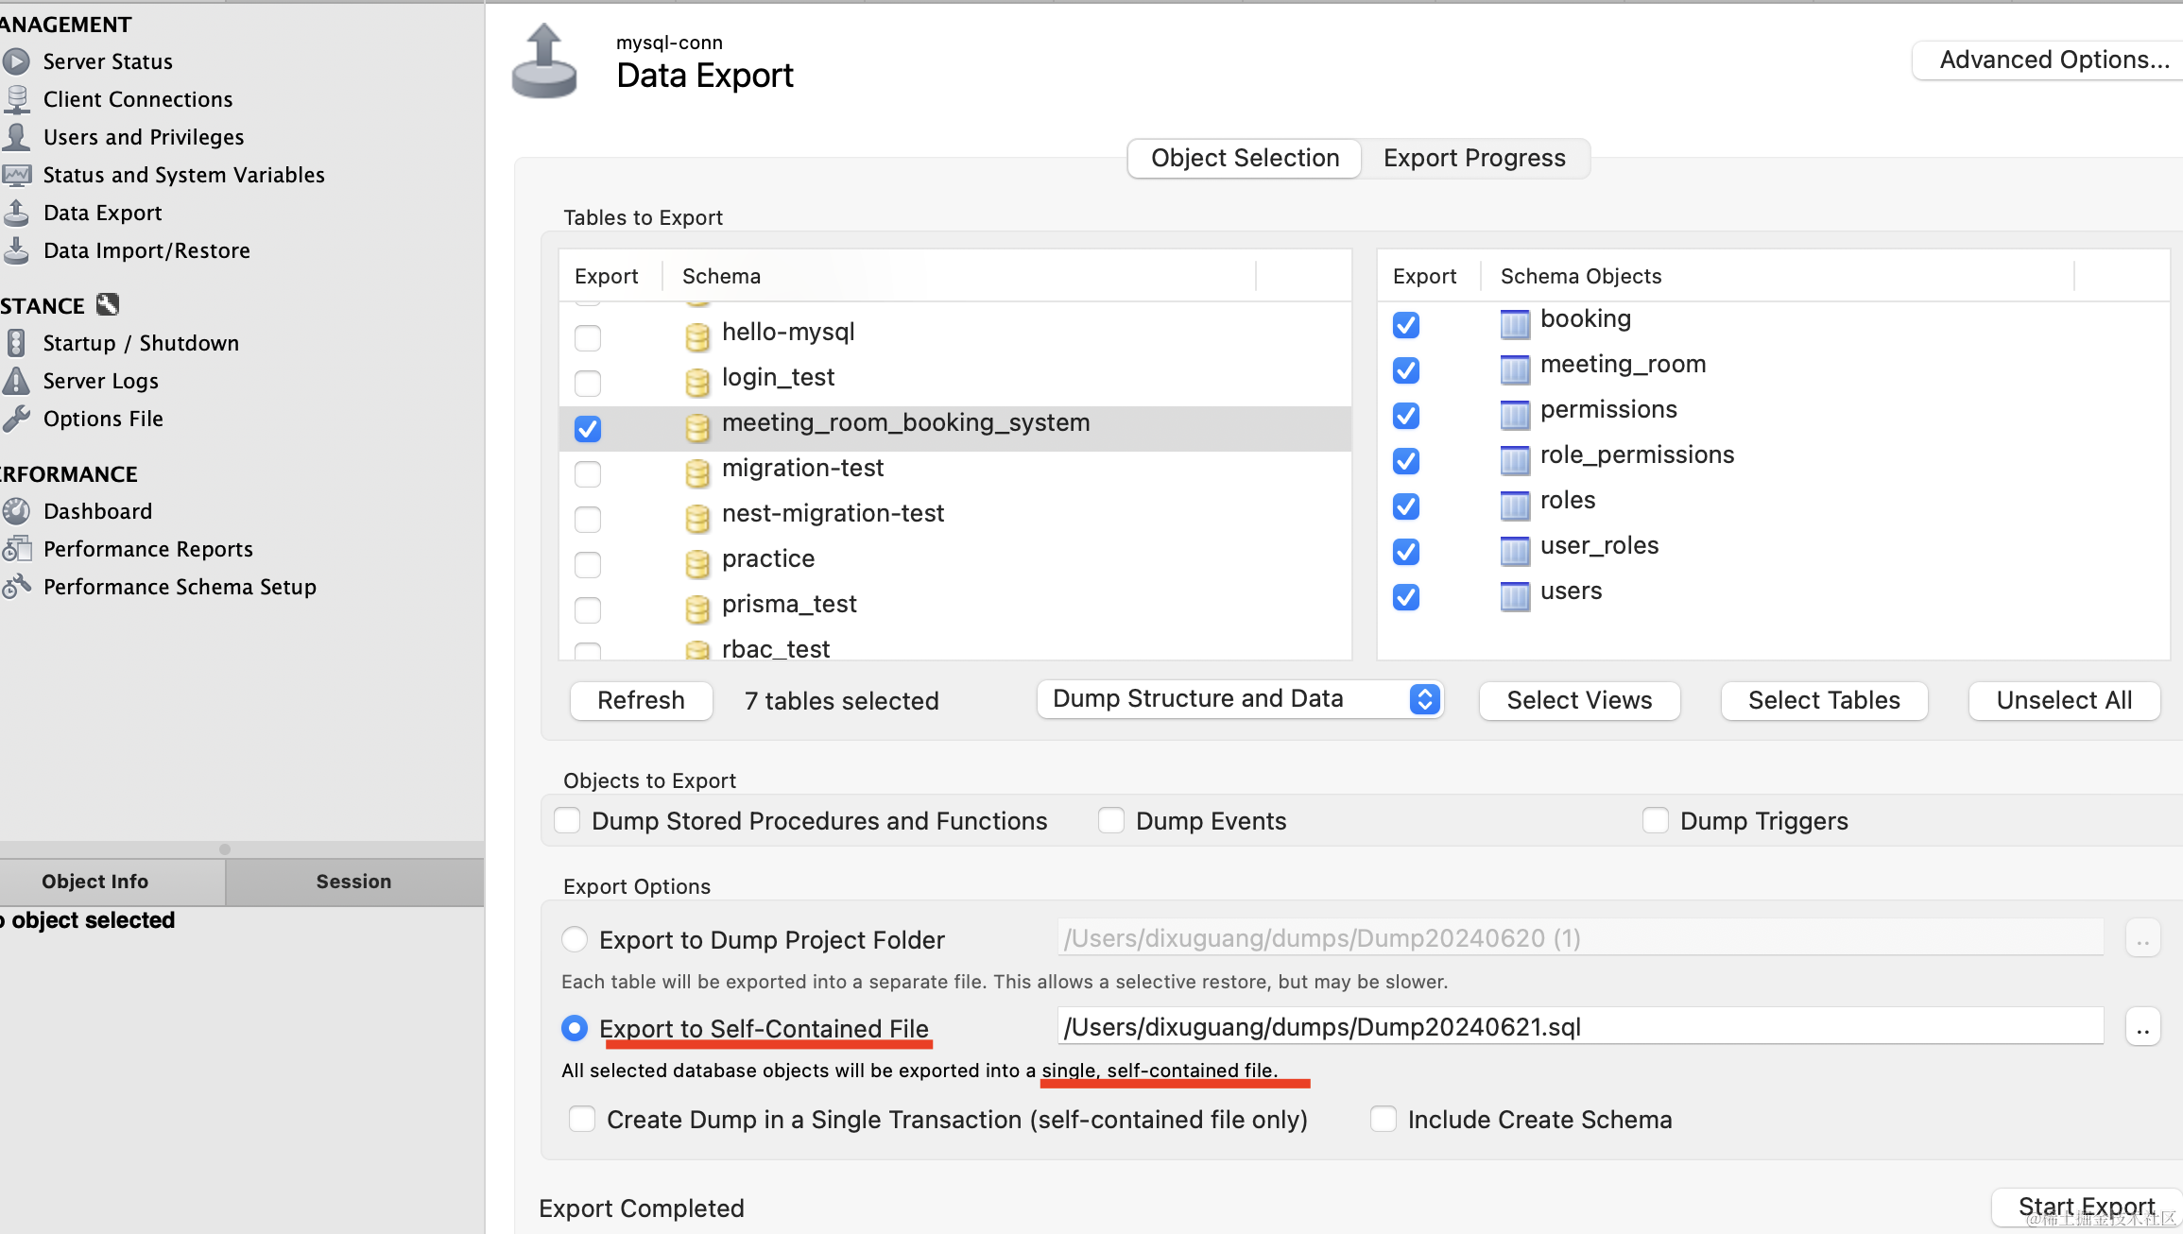Viewport: 2183px width, 1234px height.
Task: Enable the Dump Triggers checkbox
Action: [1656, 820]
